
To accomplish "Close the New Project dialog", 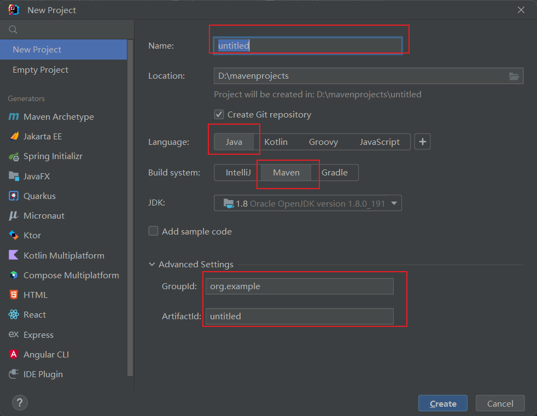I will pos(521,10).
